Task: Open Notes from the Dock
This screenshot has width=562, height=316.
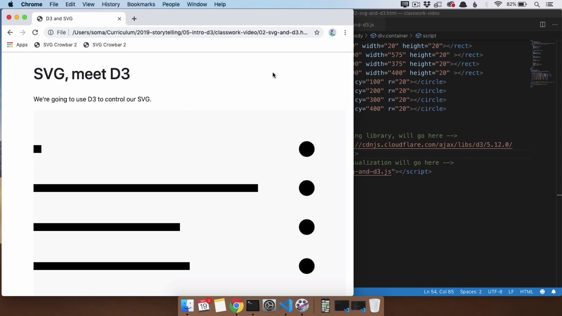Action: 220,305
